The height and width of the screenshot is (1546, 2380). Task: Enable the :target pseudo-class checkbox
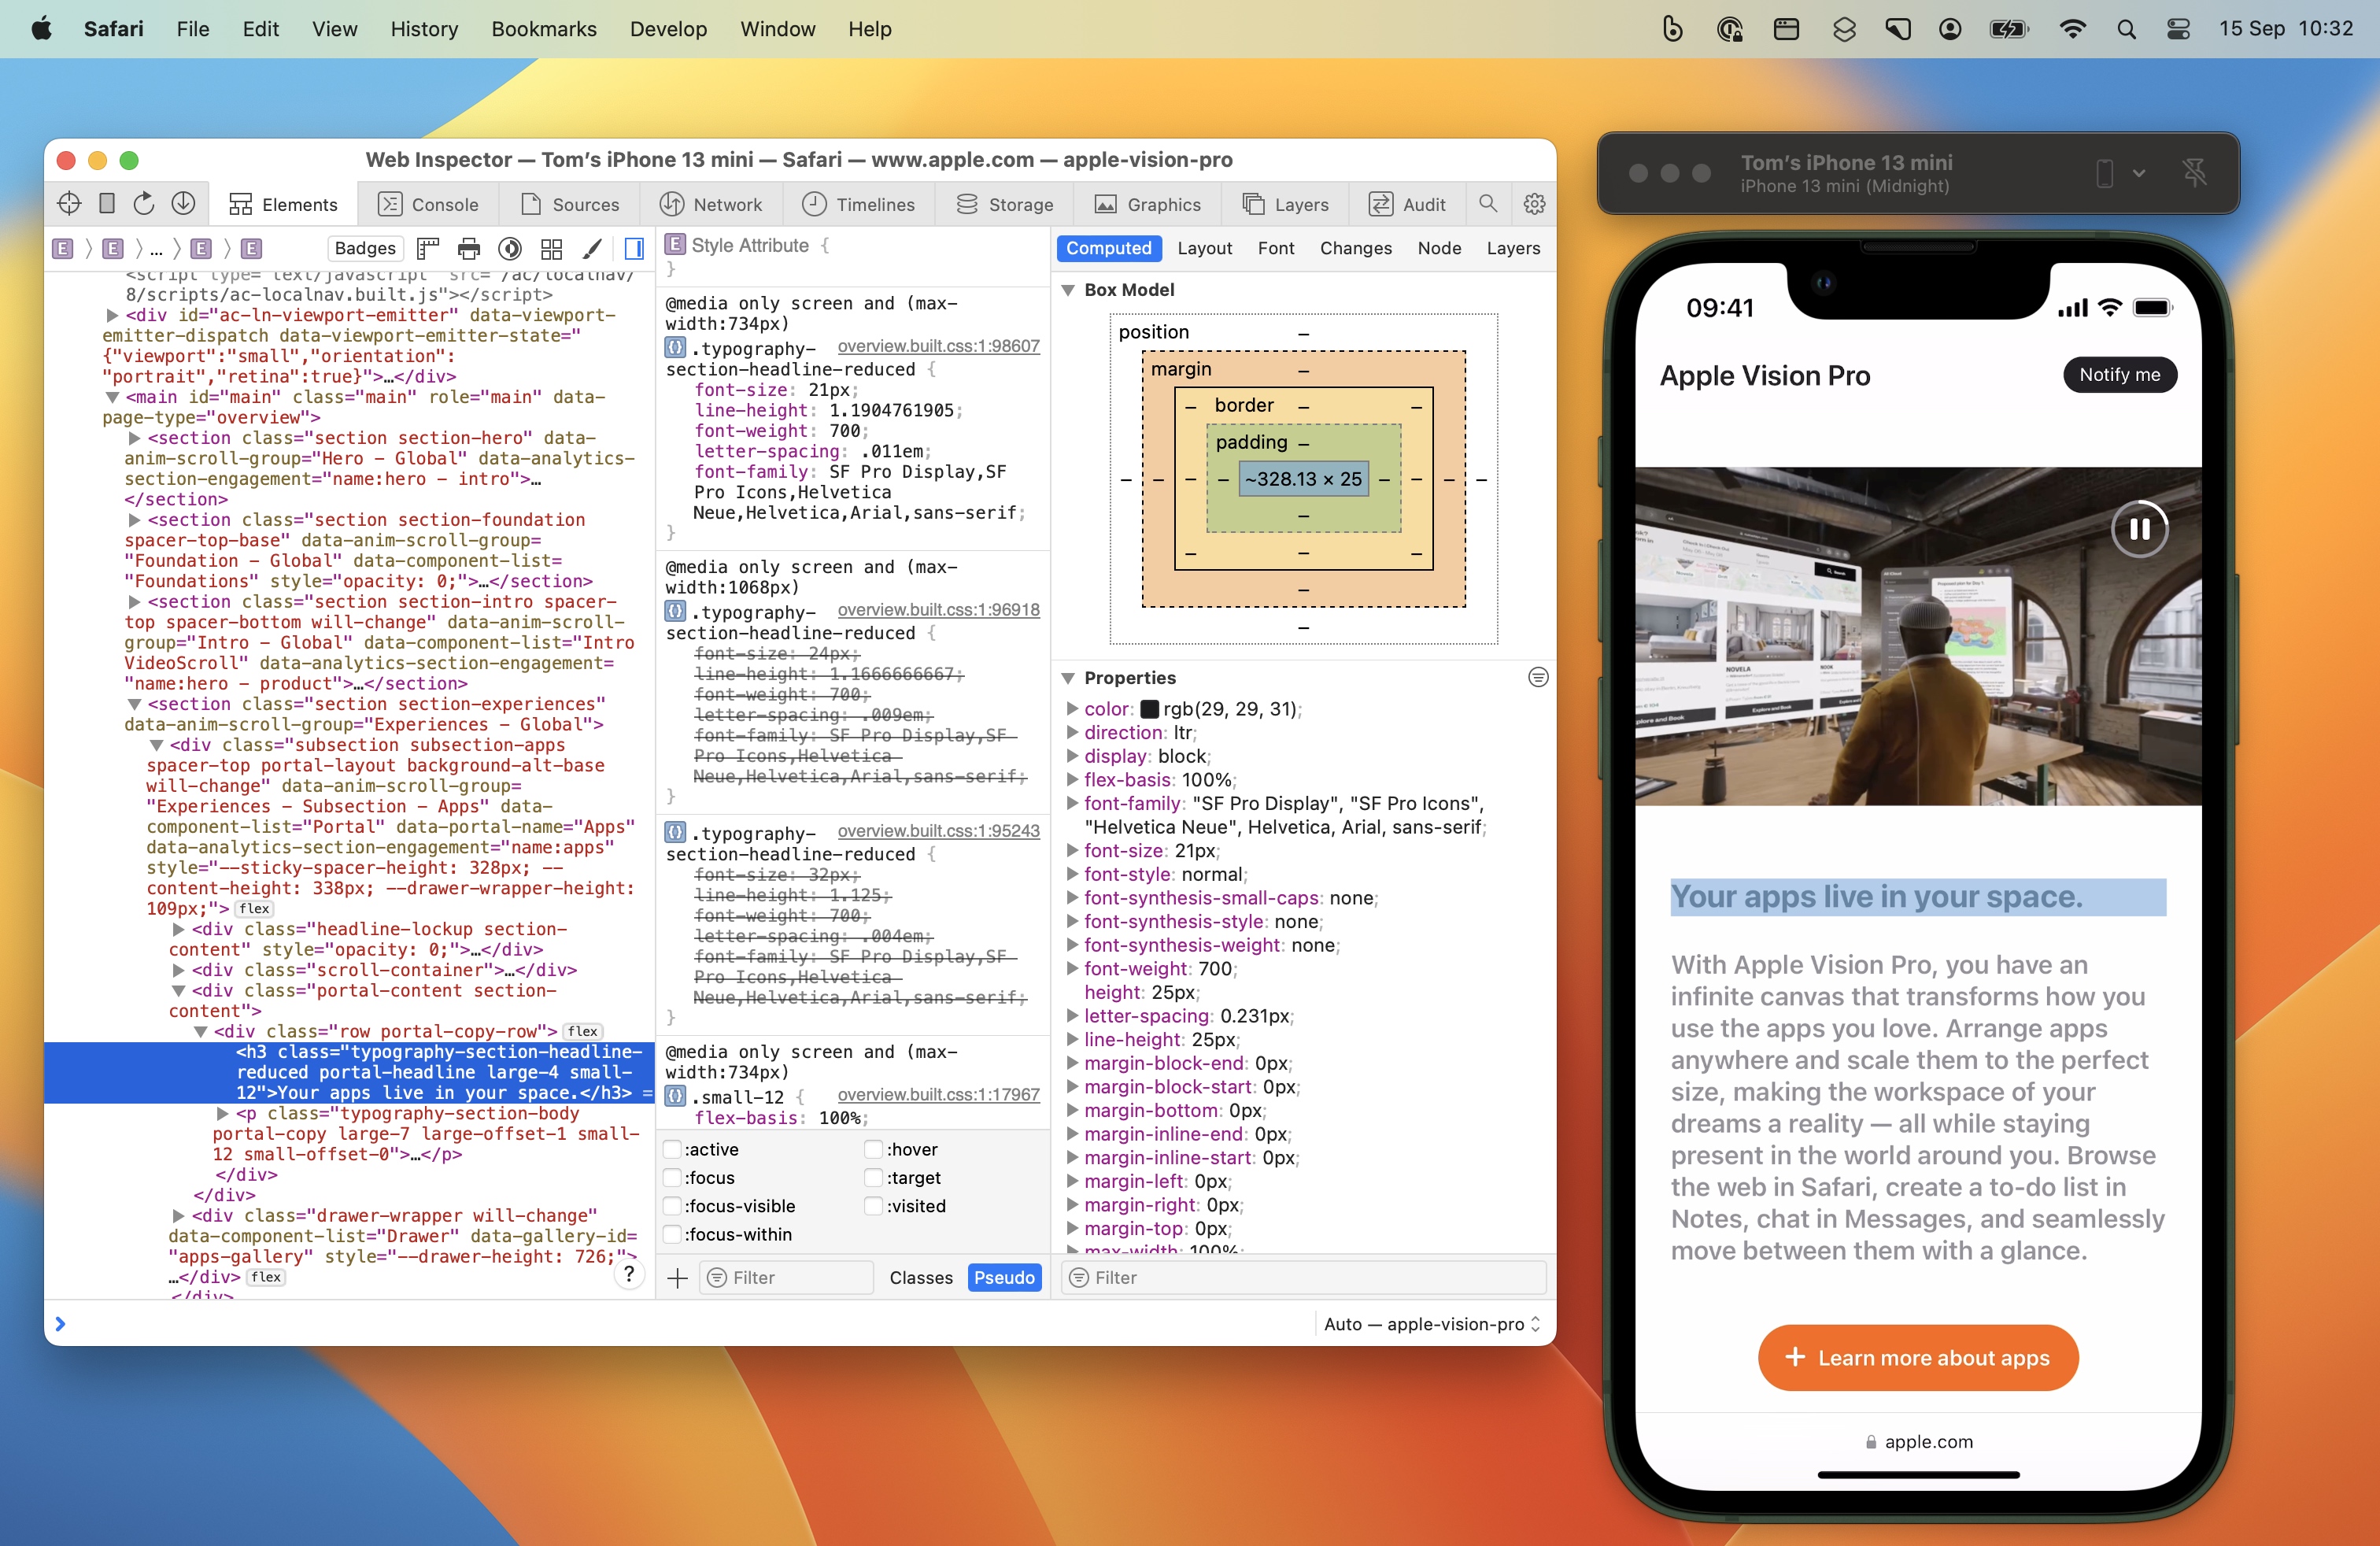[x=873, y=1177]
